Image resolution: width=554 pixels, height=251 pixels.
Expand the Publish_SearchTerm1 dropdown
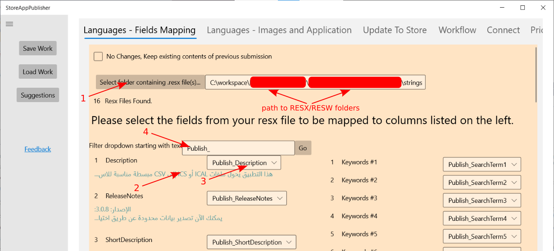coord(482,165)
